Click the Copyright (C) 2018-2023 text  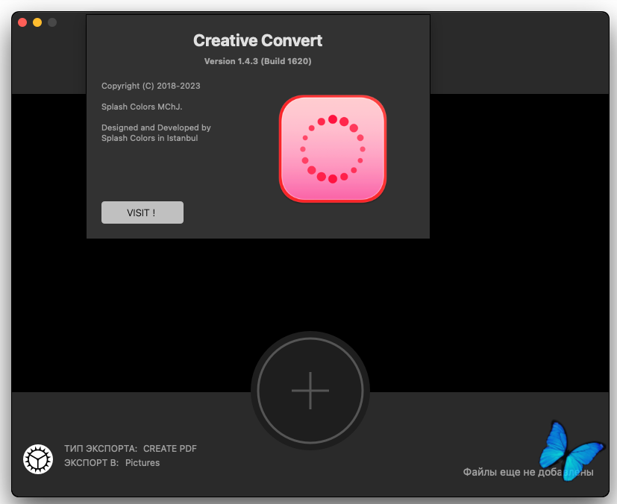(151, 86)
